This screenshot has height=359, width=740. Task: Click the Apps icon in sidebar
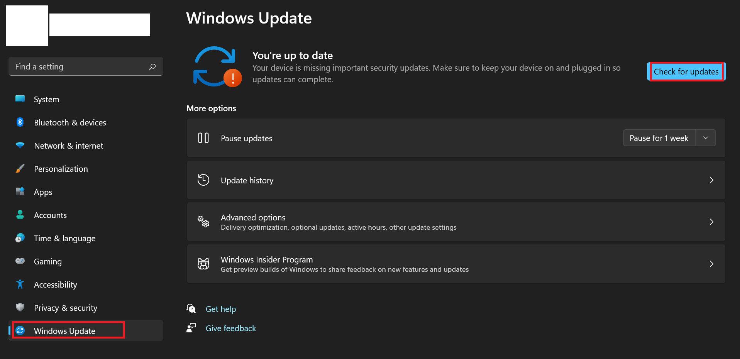pyautogui.click(x=20, y=191)
